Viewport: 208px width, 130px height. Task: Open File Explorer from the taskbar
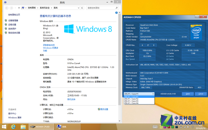pos(23,127)
